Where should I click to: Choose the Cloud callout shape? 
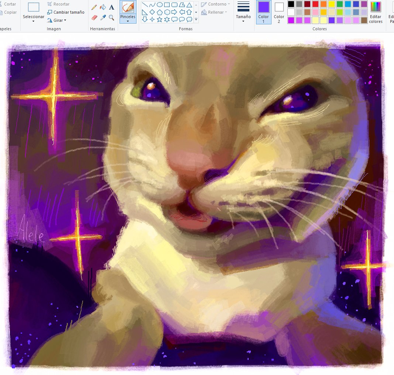coord(189,19)
